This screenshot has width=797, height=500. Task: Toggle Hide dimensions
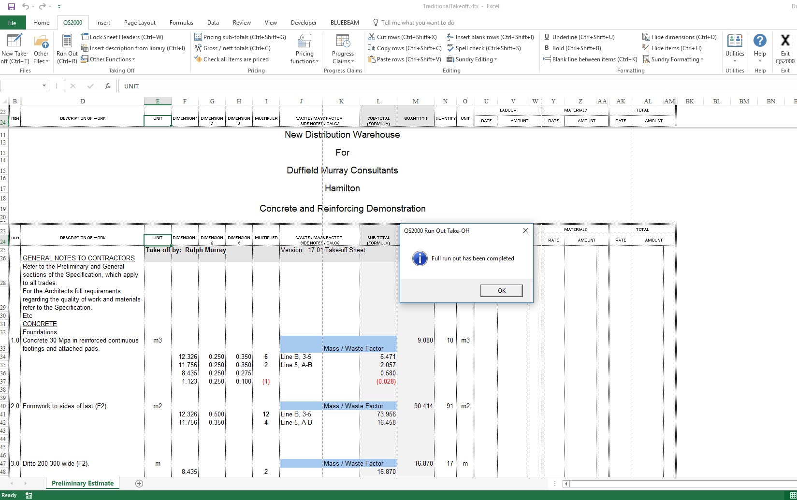tap(679, 37)
